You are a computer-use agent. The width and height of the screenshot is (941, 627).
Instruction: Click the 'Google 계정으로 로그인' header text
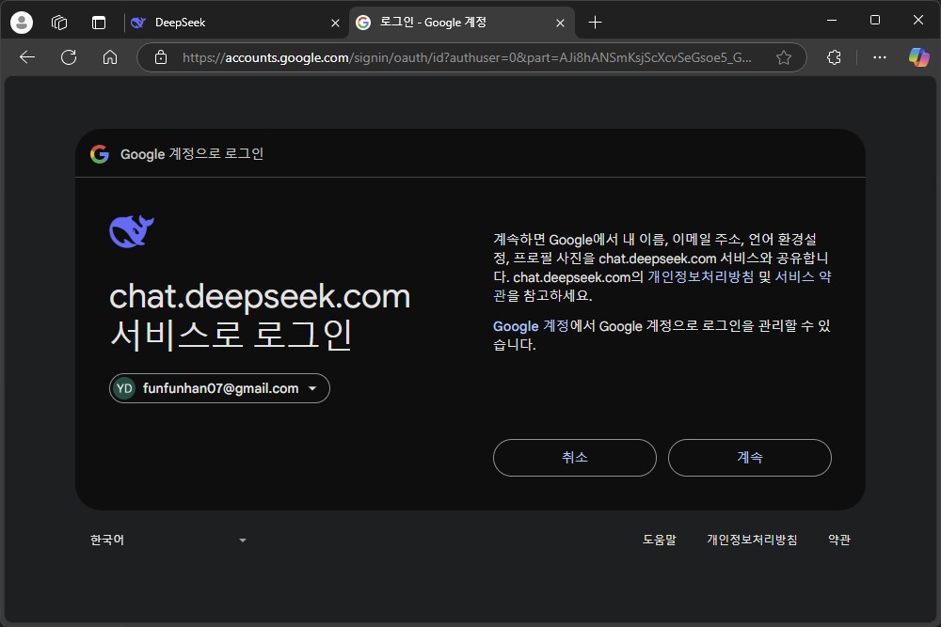click(x=192, y=154)
